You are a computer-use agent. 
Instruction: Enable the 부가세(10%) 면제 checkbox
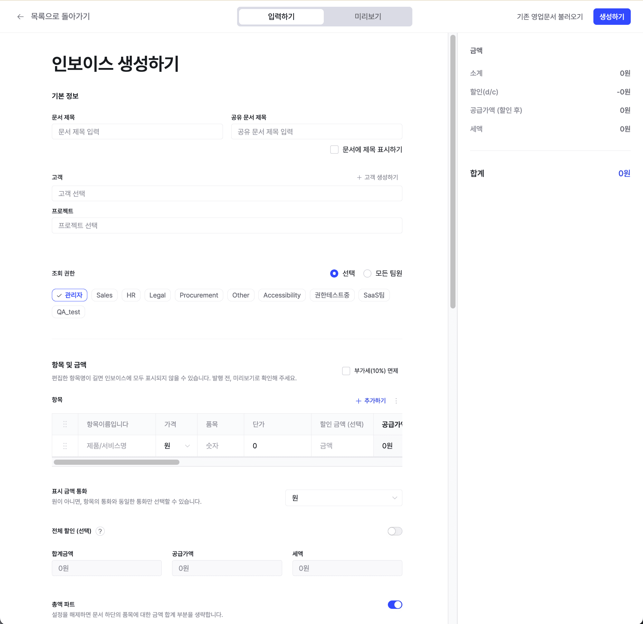click(x=346, y=371)
